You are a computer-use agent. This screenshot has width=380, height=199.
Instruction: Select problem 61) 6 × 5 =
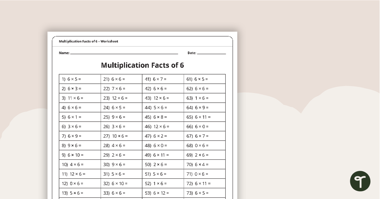[x=197, y=79]
